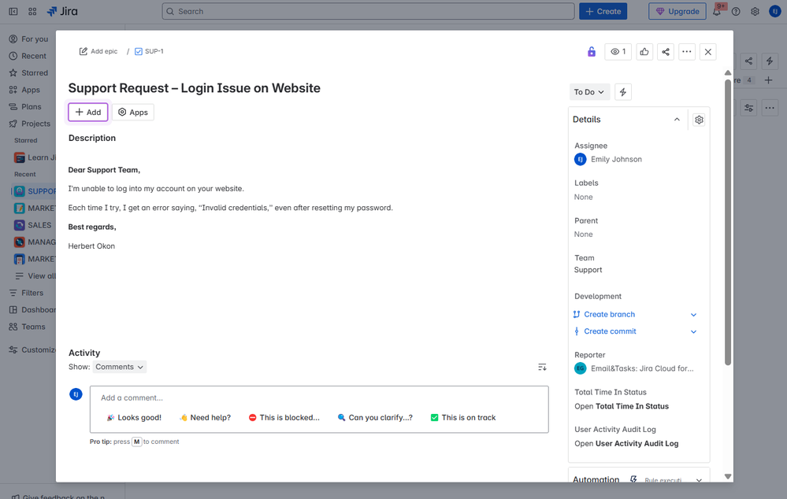Click the SUP-1 issue type checkbox icon
Image resolution: width=787 pixels, height=499 pixels.
(139, 51)
